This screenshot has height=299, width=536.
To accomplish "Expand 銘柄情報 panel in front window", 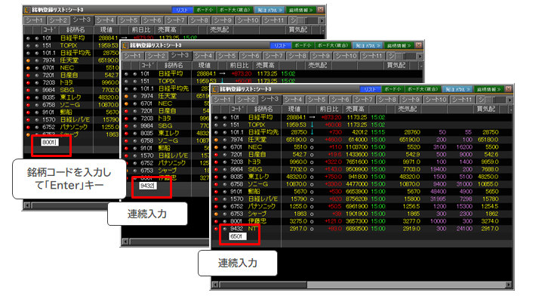I will coord(488,89).
